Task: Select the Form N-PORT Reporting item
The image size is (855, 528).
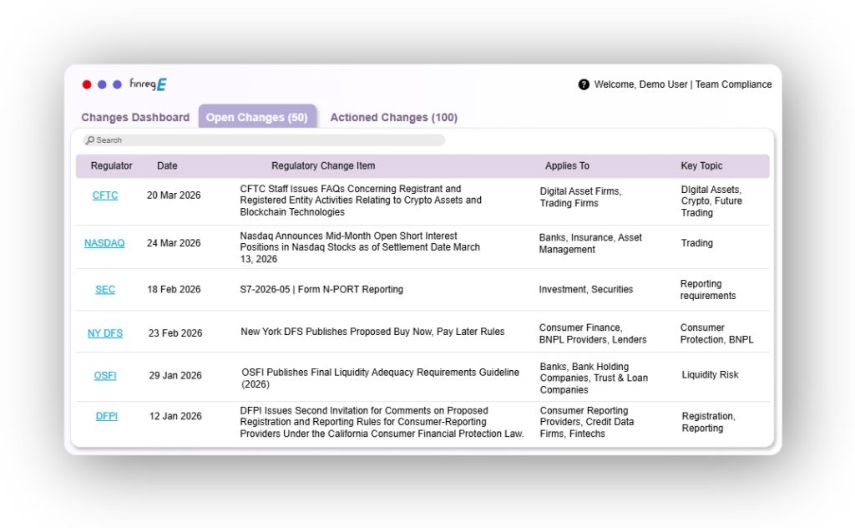Action: click(321, 290)
